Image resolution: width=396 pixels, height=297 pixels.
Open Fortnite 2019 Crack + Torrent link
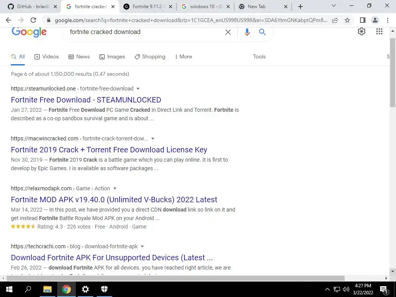pyautogui.click(x=109, y=150)
